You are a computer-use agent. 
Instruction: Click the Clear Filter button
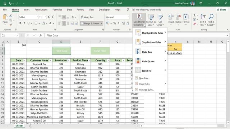point(100,51)
